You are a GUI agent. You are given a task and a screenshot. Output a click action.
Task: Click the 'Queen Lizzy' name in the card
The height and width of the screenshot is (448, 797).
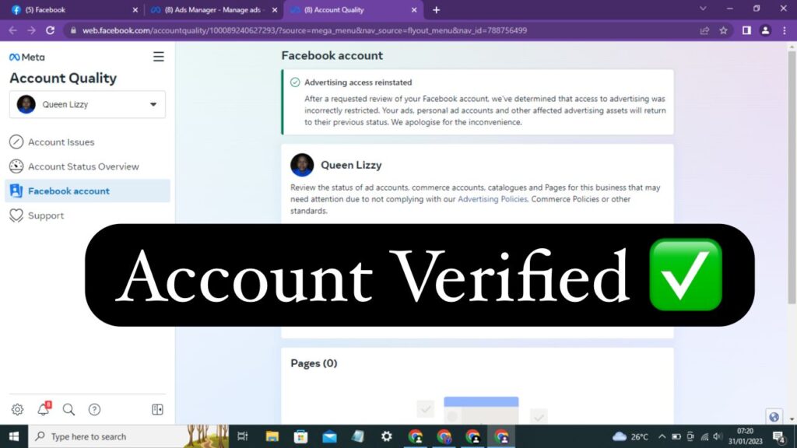(351, 165)
